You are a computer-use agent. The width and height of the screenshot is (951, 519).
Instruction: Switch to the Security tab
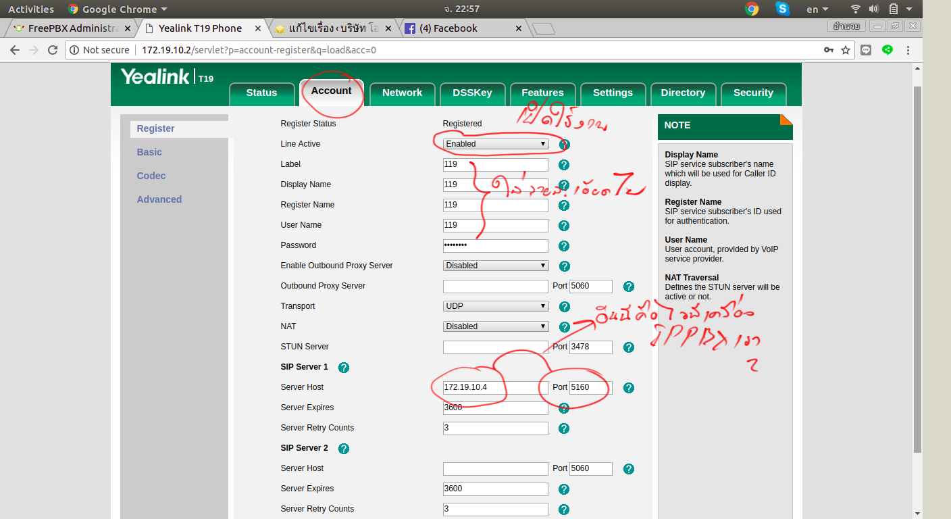tap(753, 93)
